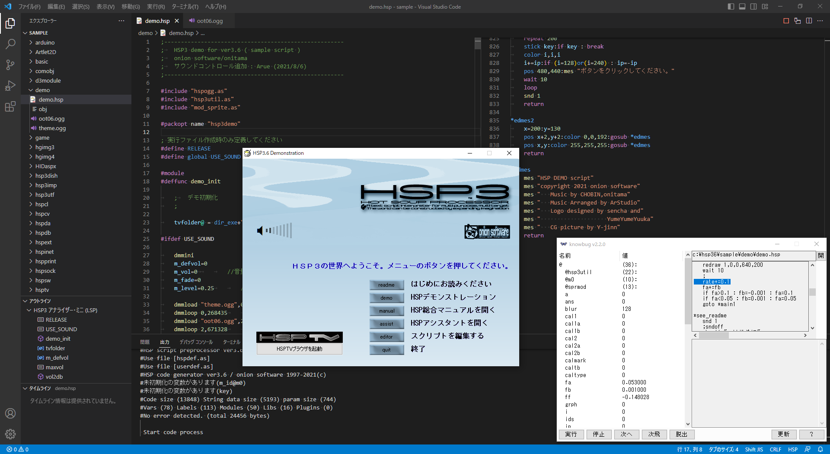Viewport: 830px width, 454px height.
Task: Toggle the panel visibility
Action: click(742, 6)
